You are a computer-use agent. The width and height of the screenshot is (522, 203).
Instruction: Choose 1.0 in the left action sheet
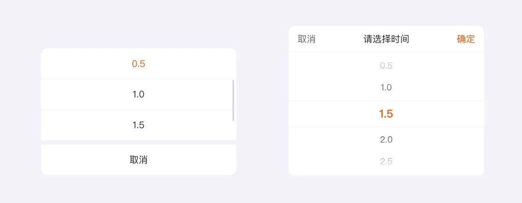[x=138, y=94]
